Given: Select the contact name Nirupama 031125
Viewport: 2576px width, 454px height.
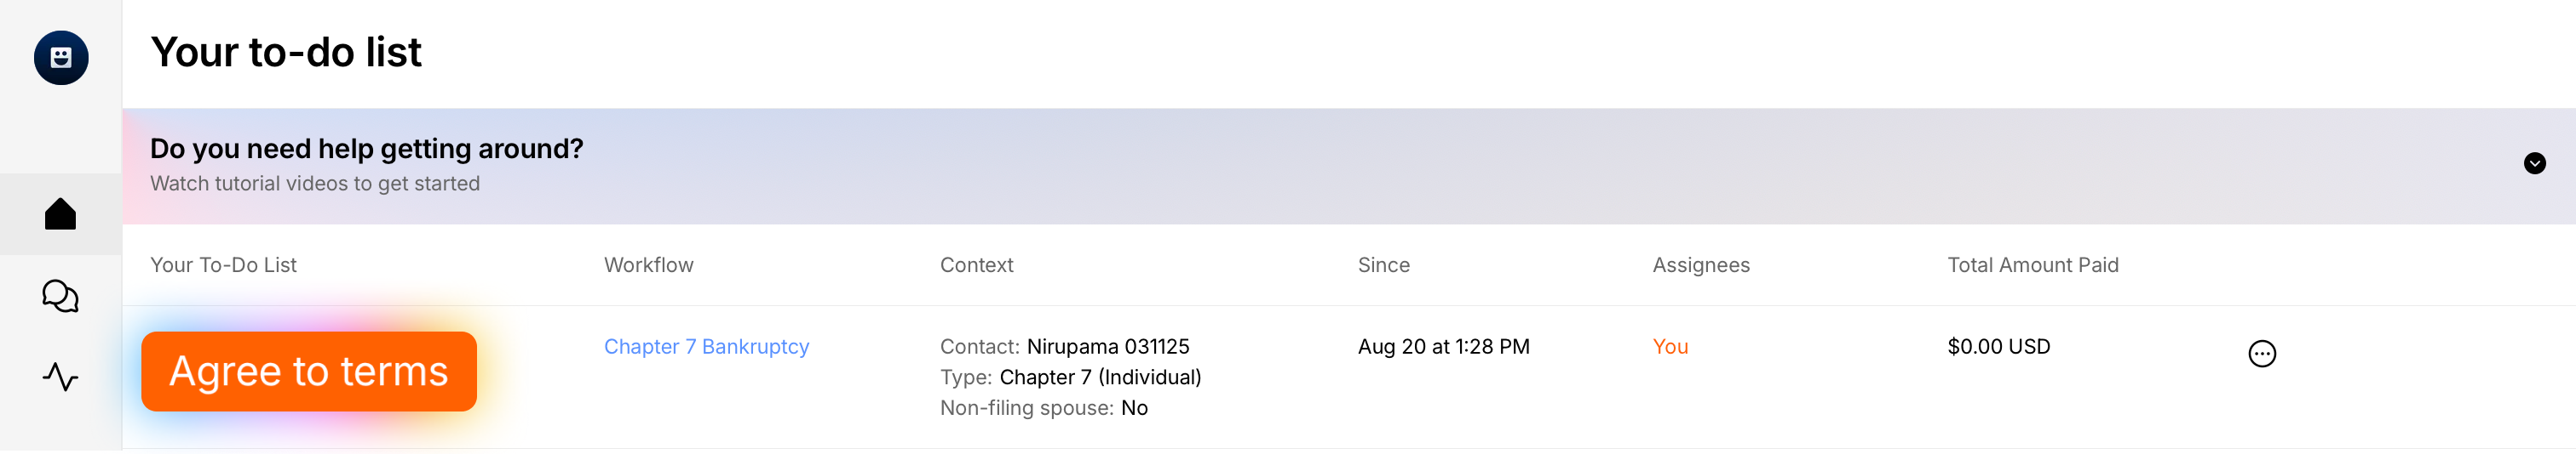Looking at the screenshot, I should tap(1107, 346).
